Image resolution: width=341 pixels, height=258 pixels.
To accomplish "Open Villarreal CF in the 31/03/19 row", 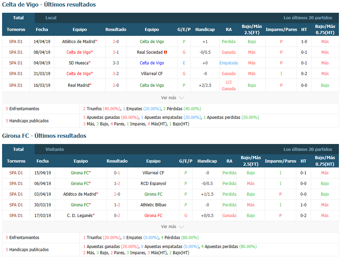I will (152, 74).
